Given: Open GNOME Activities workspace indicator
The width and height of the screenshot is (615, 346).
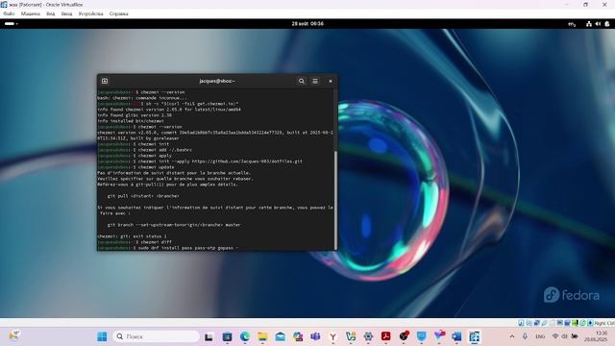Looking at the screenshot, I should tap(11, 23).
